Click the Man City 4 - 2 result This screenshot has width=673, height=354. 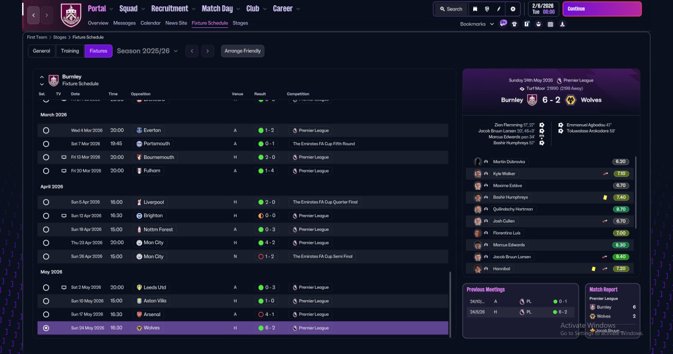pyautogui.click(x=266, y=243)
